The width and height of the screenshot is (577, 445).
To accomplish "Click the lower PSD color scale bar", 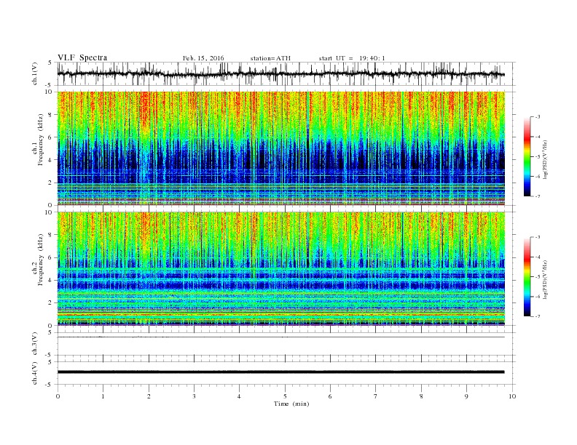I will click(x=527, y=277).
